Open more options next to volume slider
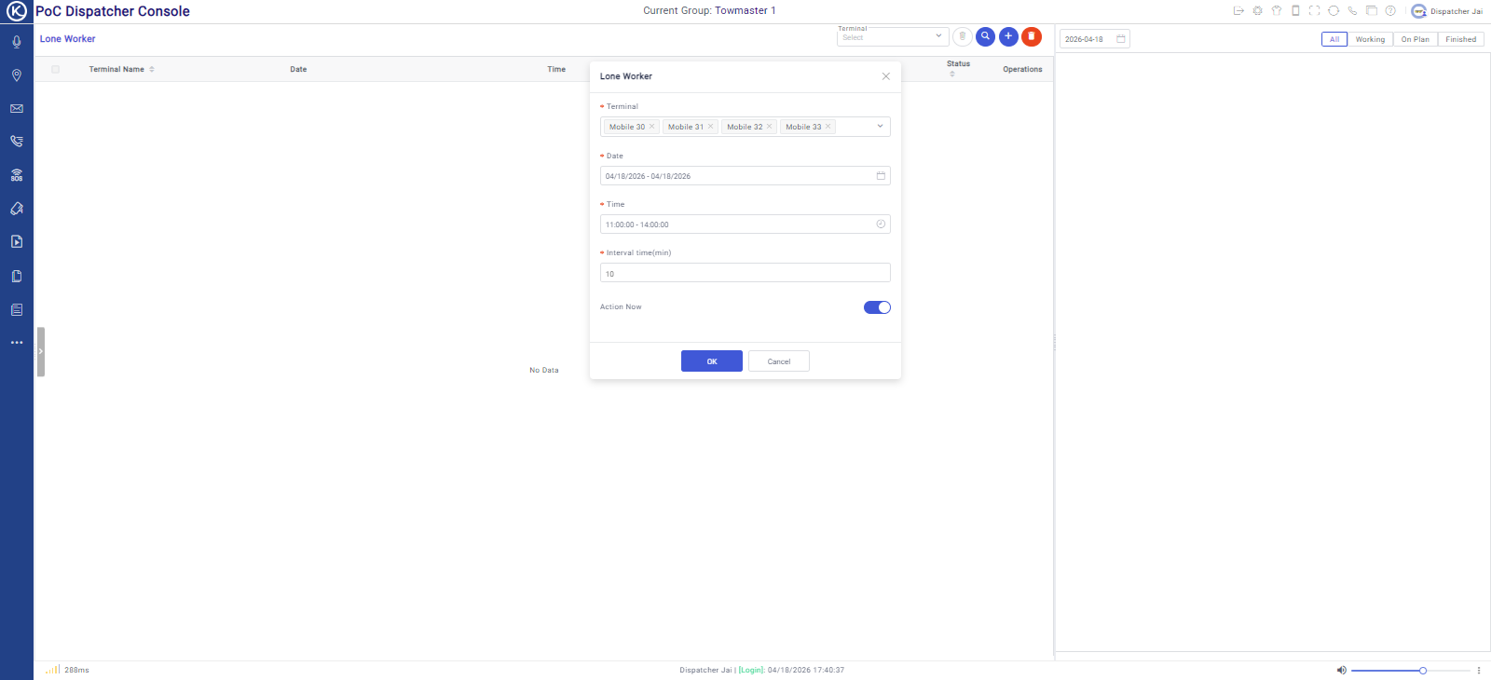 pos(1479,670)
